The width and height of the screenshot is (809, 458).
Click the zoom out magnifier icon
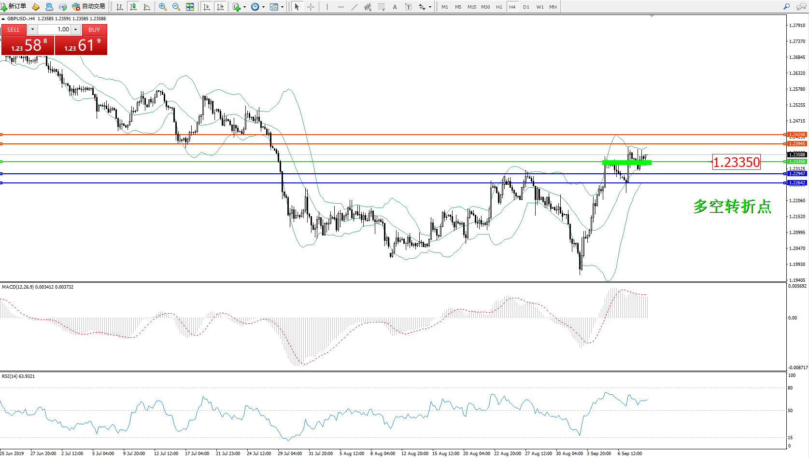(x=176, y=7)
